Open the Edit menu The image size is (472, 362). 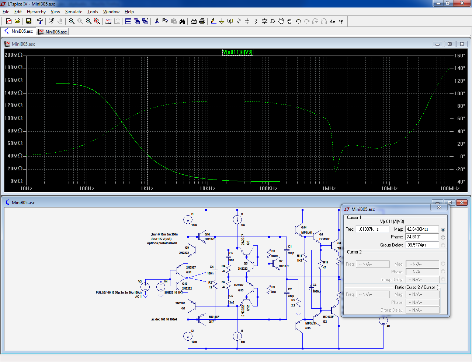point(18,12)
